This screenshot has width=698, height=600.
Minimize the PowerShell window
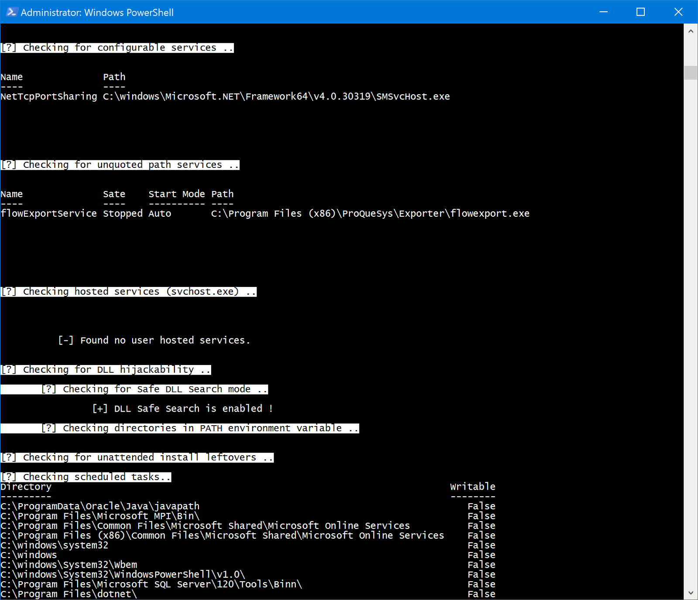pos(603,12)
